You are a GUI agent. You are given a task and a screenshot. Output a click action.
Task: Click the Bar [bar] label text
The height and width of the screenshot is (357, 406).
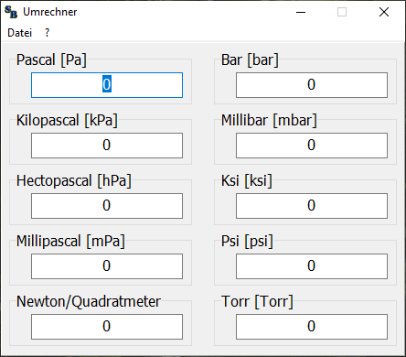[250, 59]
